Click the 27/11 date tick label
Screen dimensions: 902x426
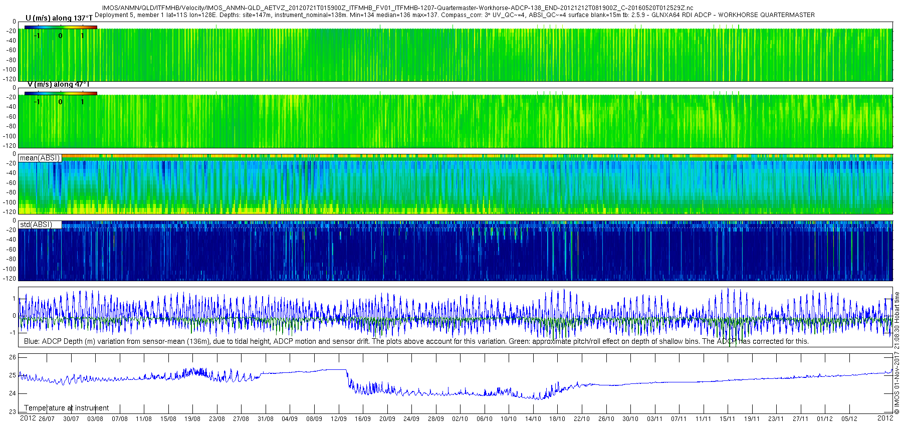pos(800,419)
